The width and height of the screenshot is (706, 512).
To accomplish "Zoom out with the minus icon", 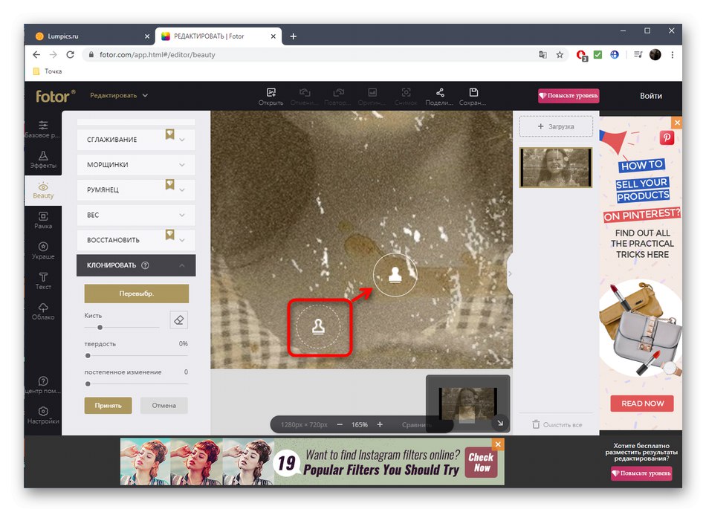I will (340, 424).
